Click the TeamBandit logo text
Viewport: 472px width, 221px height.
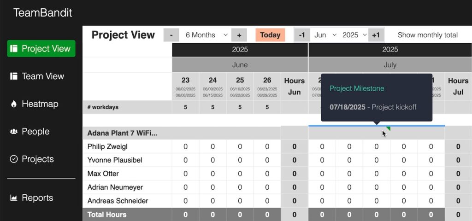42,12
